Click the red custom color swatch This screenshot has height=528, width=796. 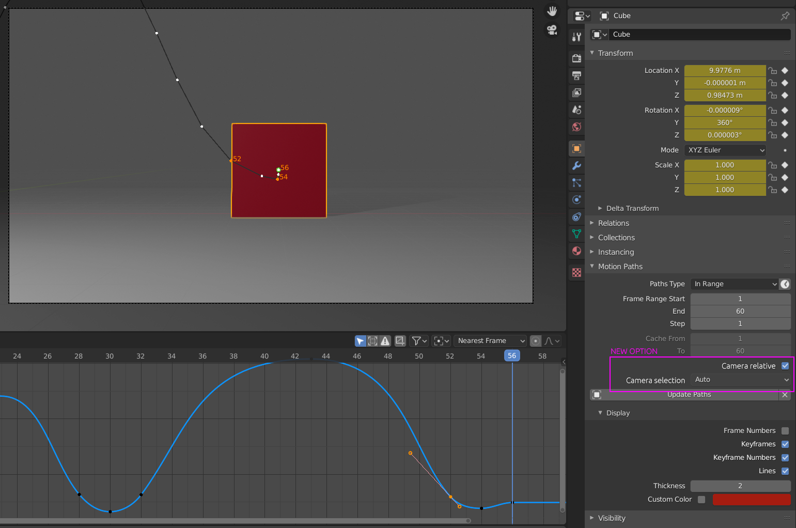point(752,500)
